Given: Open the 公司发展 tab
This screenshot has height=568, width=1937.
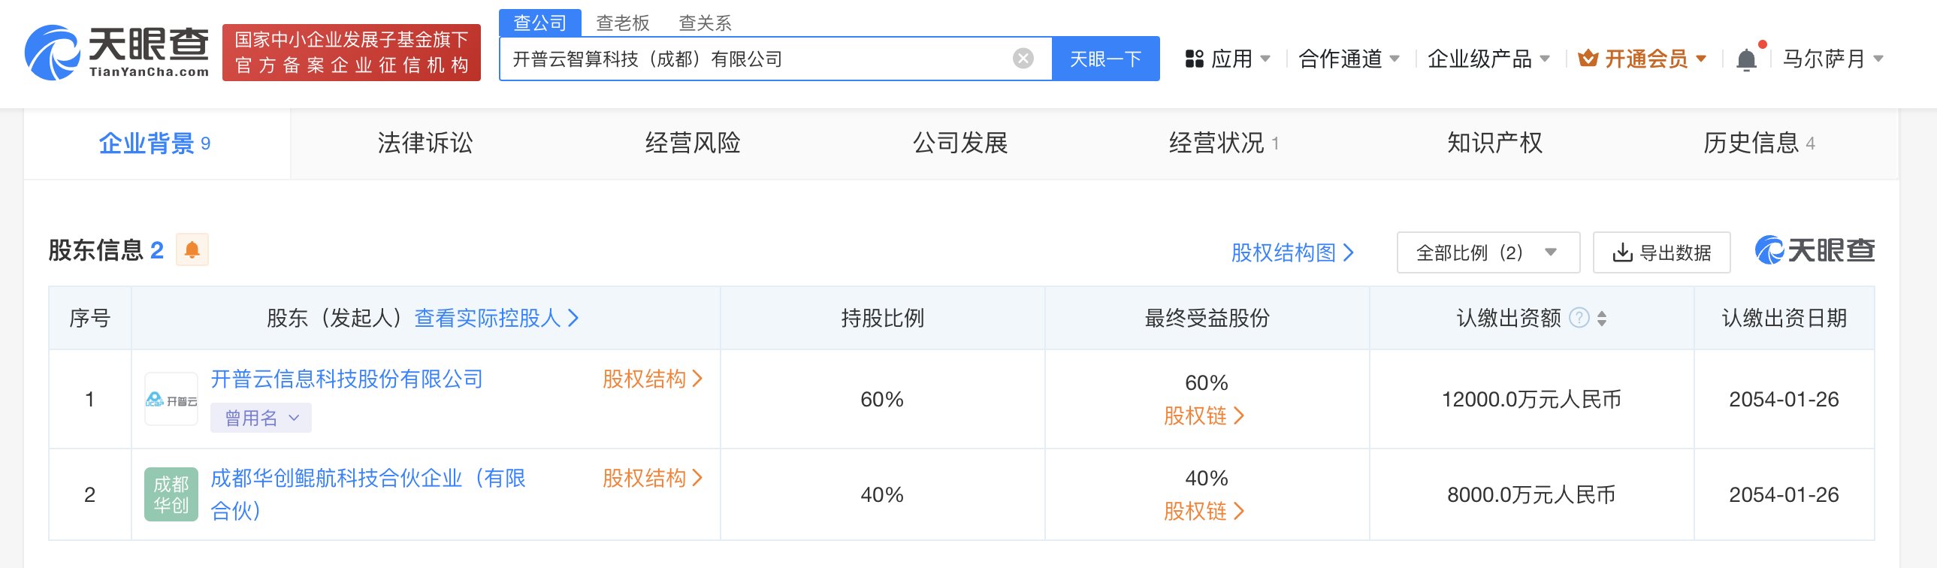Looking at the screenshot, I should 960,143.
